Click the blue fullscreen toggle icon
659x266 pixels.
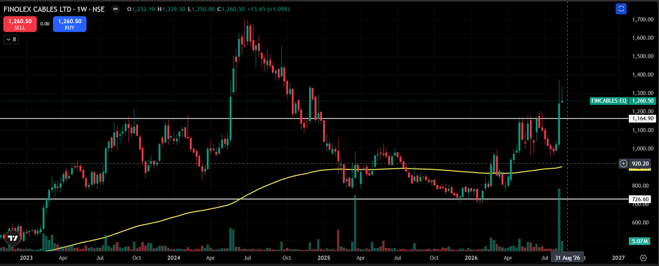click(621, 8)
